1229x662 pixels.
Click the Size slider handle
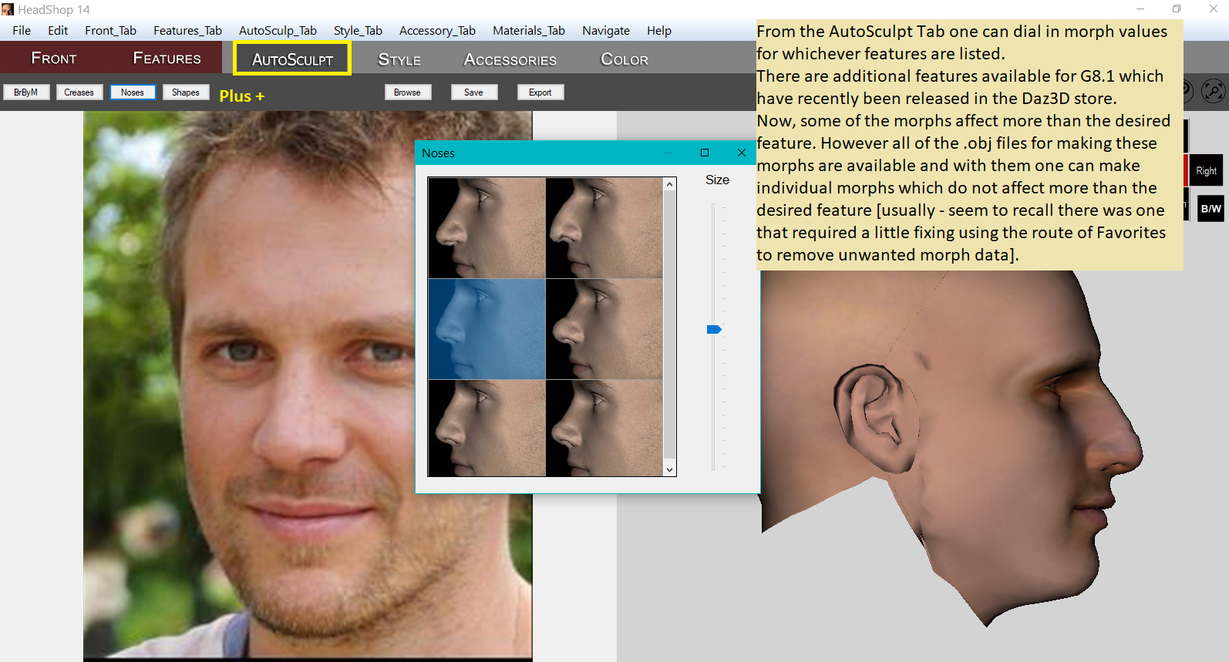pyautogui.click(x=714, y=330)
